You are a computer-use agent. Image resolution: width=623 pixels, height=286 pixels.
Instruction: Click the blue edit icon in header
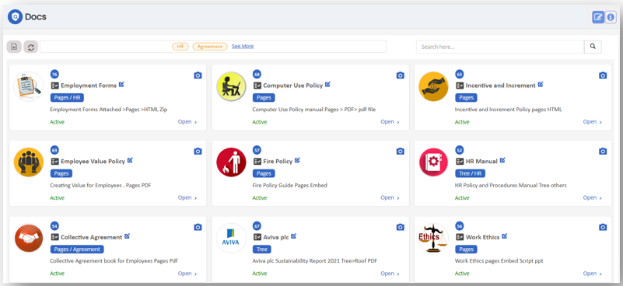[x=598, y=17]
